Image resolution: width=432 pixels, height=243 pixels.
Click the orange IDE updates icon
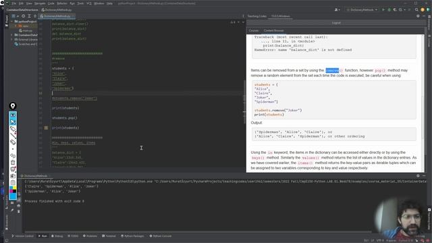[423, 9]
